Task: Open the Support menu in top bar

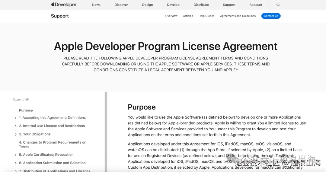Action: (x=229, y=5)
